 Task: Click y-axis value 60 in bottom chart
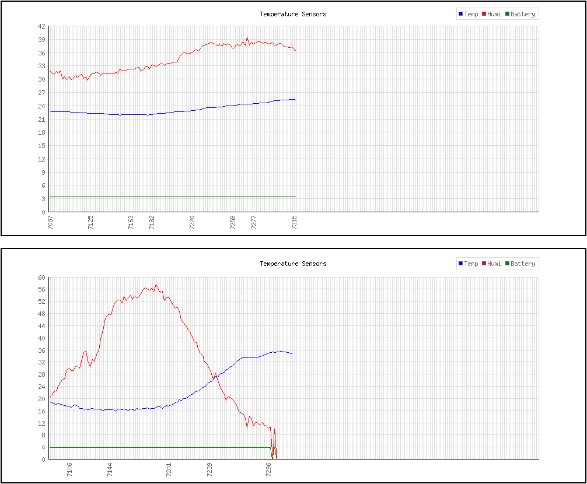41,278
